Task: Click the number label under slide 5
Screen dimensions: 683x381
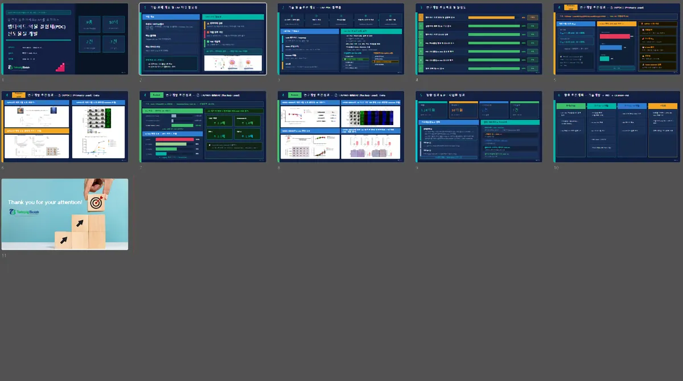Action: (556, 80)
